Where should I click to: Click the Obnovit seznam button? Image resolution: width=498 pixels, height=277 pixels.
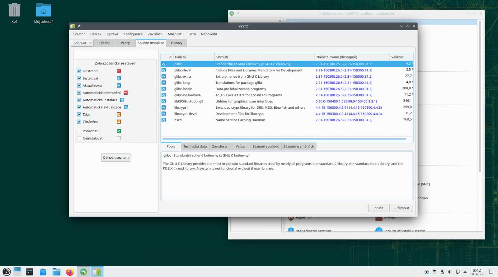[116, 157]
